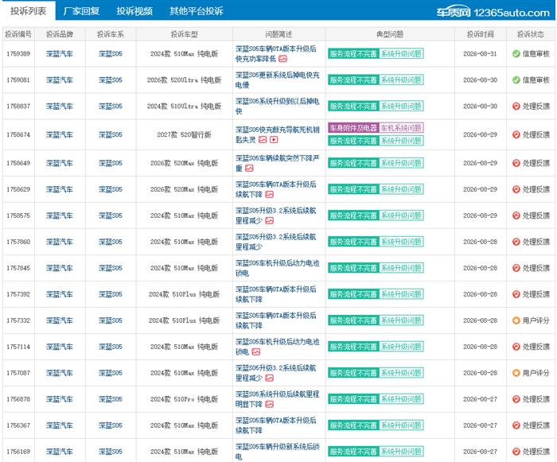
Task: Open complaint link 深蓝S05车辆续航突然下降严重
Action: tap(278, 163)
